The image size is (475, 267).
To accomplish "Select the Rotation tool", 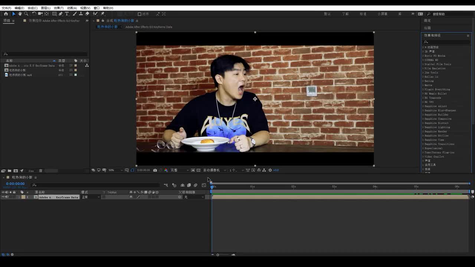I will tap(34, 14).
